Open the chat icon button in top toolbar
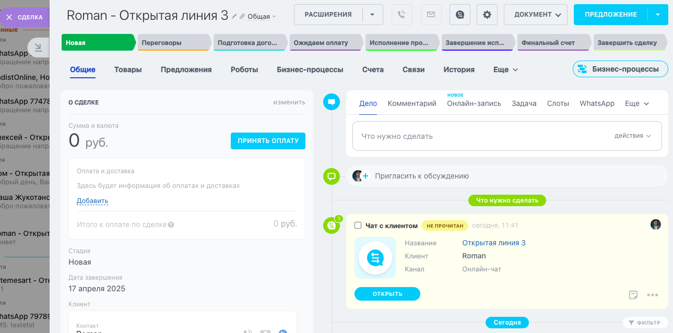Viewport: 673px width, 333px height. [x=460, y=15]
